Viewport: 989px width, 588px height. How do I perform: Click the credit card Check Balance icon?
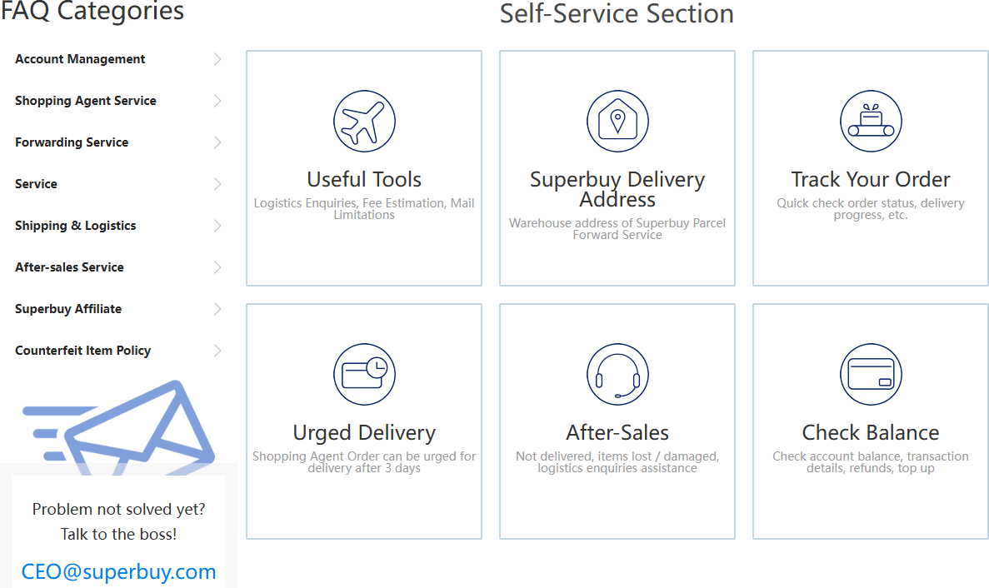point(871,374)
